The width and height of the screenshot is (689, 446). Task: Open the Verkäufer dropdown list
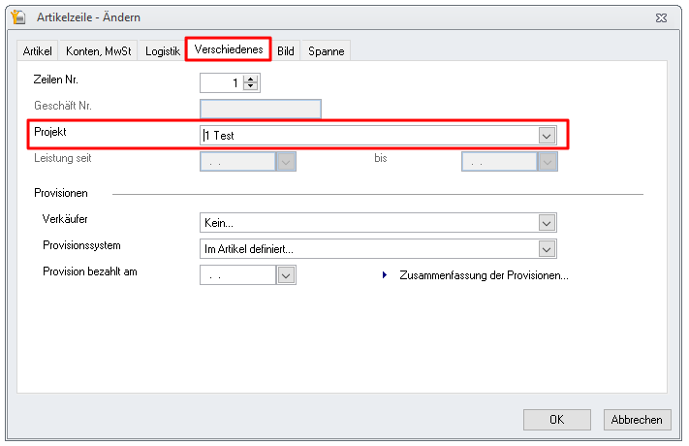(x=548, y=223)
